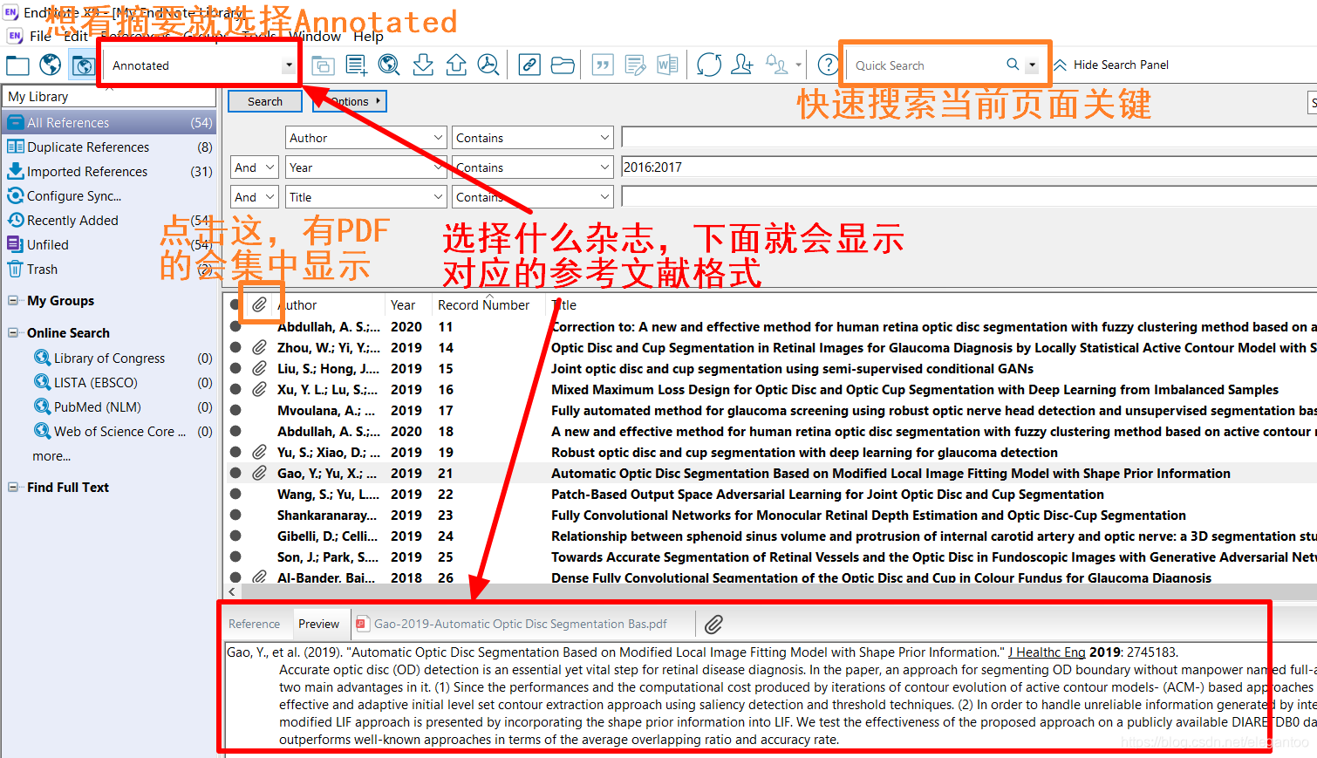Click paperclip icon on Zhou, W. row
Image resolution: width=1317 pixels, height=758 pixels.
[x=260, y=348]
